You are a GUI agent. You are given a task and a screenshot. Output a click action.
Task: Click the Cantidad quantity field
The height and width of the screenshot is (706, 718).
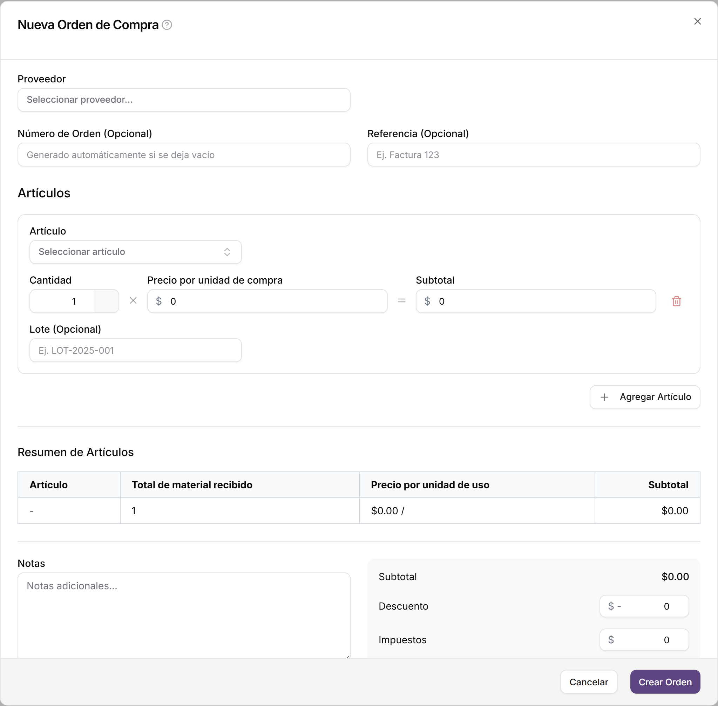point(62,301)
